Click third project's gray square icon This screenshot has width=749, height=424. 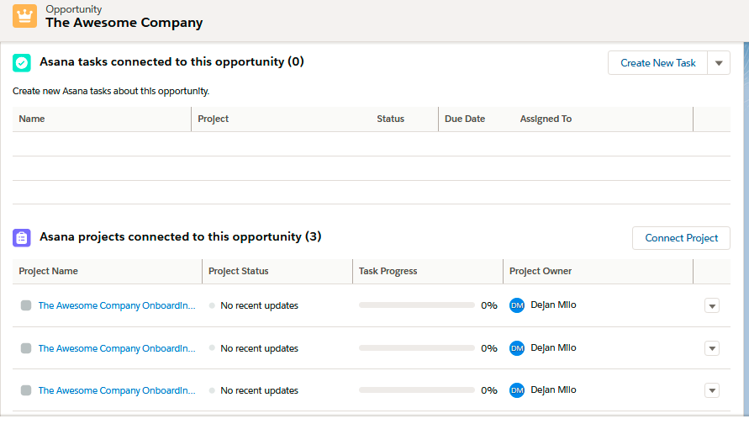26,390
